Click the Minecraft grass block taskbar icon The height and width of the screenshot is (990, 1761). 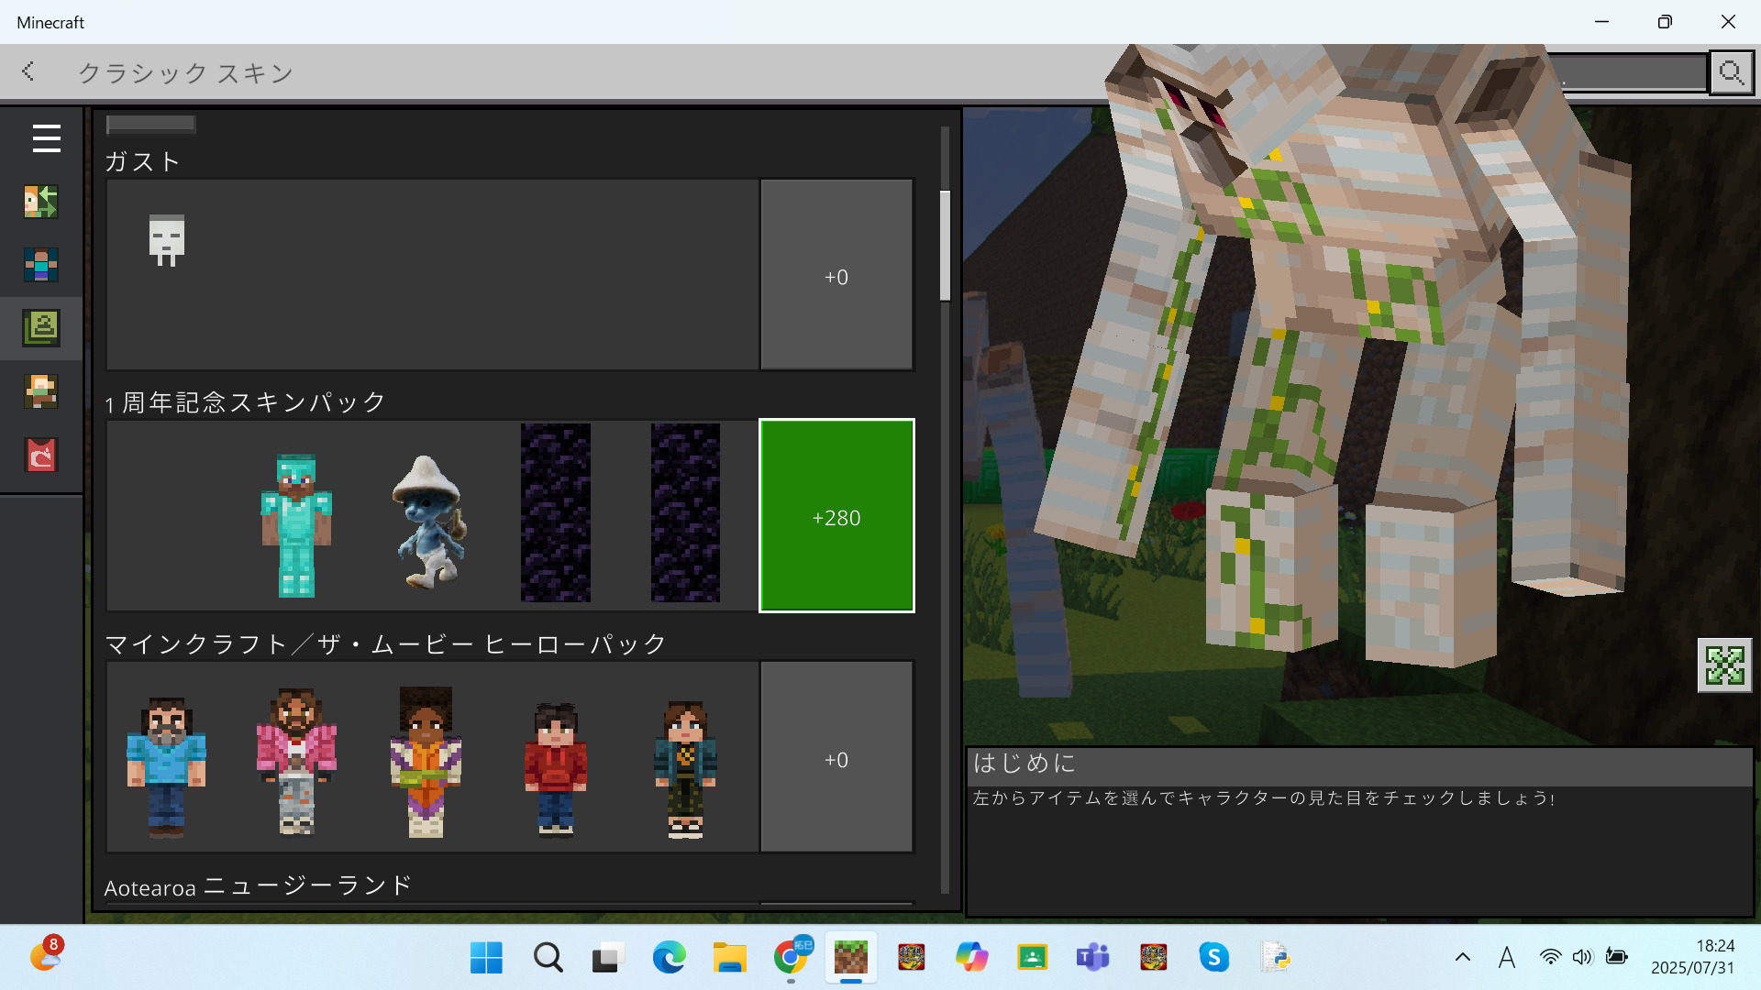[850, 958]
